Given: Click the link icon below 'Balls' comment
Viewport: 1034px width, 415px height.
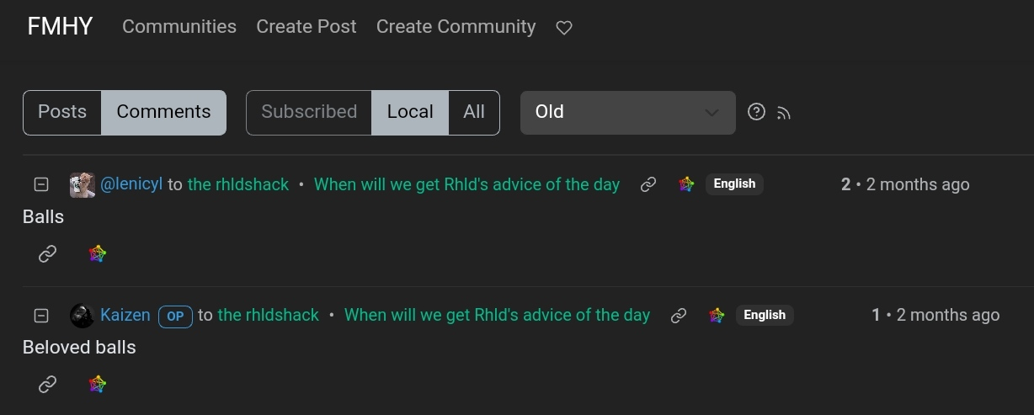Looking at the screenshot, I should pos(48,253).
